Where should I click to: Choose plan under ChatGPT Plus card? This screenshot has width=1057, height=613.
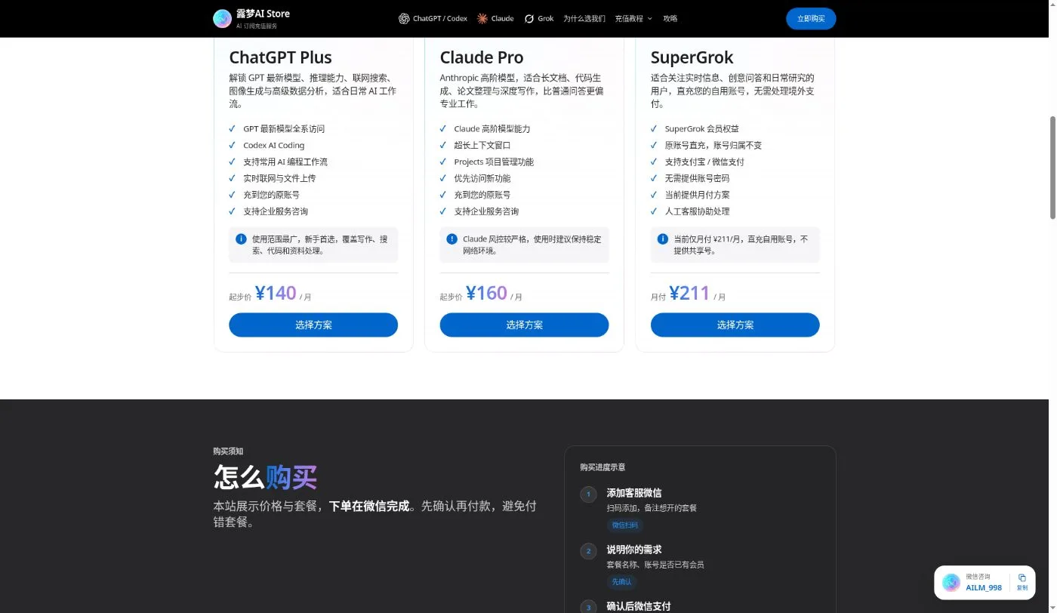(313, 325)
